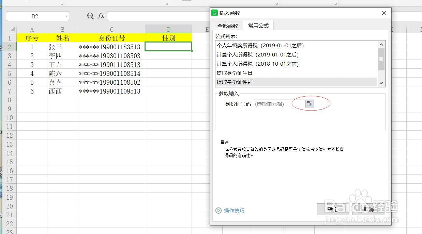
Task: Switch to the 全部函数 tab
Action: point(228,26)
